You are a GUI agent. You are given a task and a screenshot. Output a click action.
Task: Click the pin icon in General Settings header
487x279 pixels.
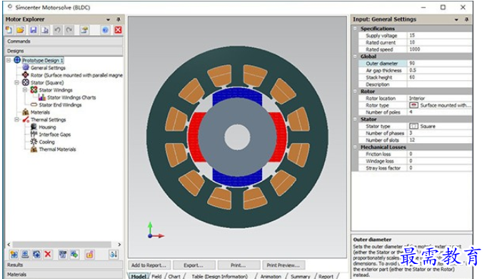tap(466, 19)
